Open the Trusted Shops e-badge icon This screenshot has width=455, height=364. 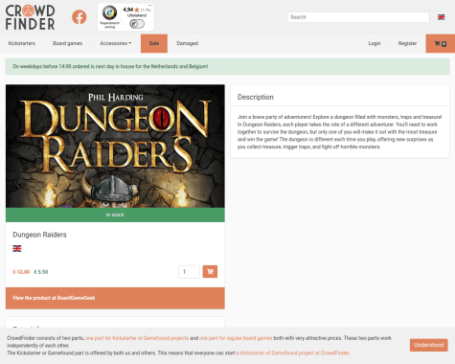[109, 12]
